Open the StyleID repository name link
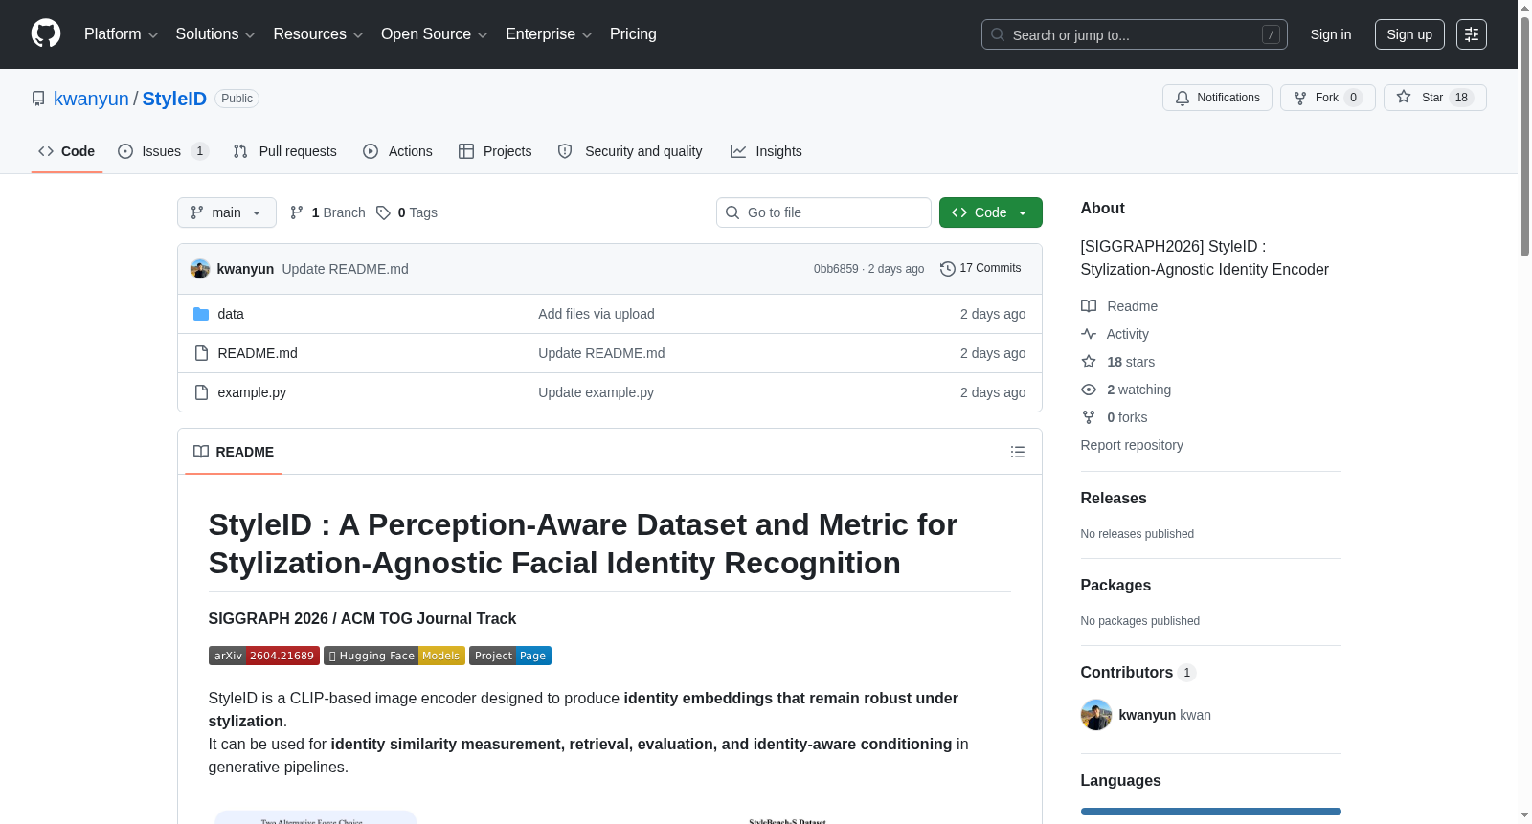This screenshot has height=824, width=1532. tap(174, 99)
